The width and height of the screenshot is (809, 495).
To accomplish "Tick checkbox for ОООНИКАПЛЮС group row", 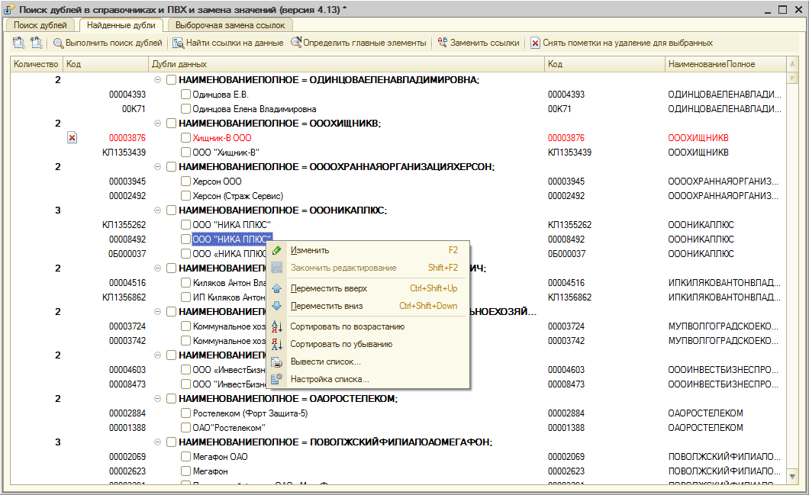I will point(171,210).
